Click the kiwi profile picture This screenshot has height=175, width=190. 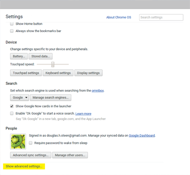point(18,141)
